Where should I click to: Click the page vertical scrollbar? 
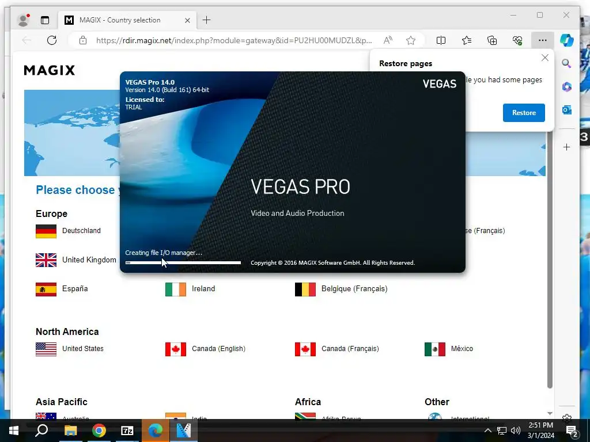(550, 260)
